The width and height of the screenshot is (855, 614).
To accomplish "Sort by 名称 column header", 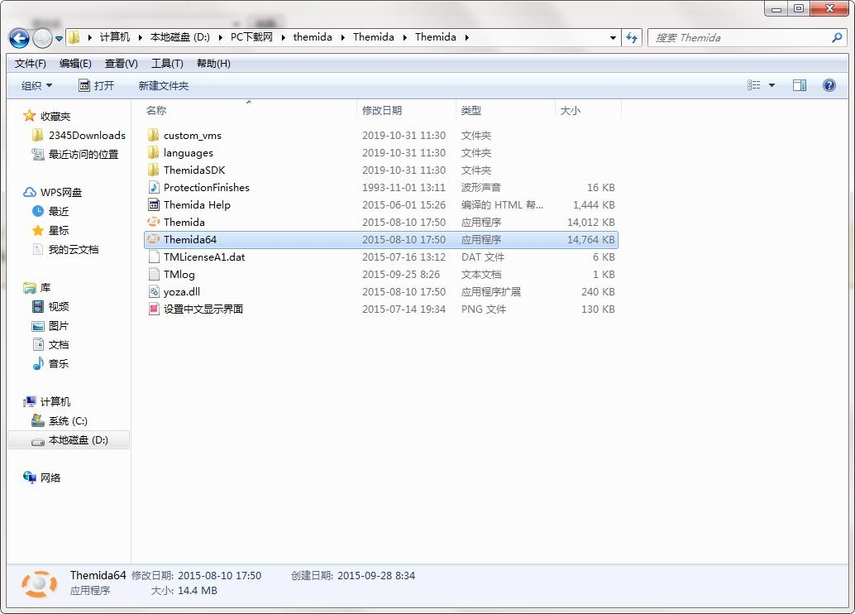I will pos(156,110).
